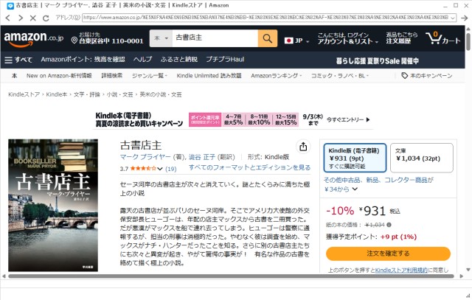472x300 pixels.
Task: Click 暮らし応援 夏祭りSale 開催中 banner
Action: coord(377,61)
